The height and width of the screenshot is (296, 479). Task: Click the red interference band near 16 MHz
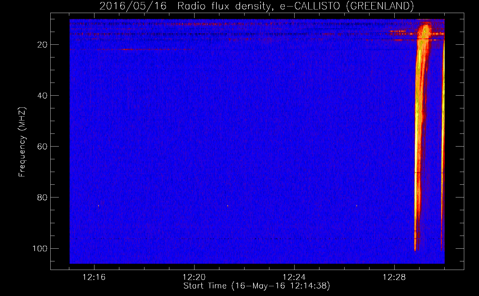257,34
